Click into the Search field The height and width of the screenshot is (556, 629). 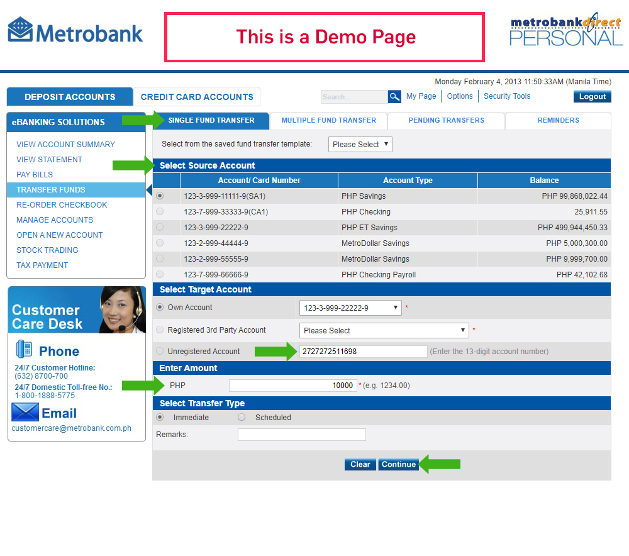pyautogui.click(x=354, y=97)
